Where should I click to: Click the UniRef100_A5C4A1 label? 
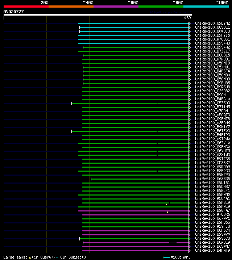click(212, 198)
